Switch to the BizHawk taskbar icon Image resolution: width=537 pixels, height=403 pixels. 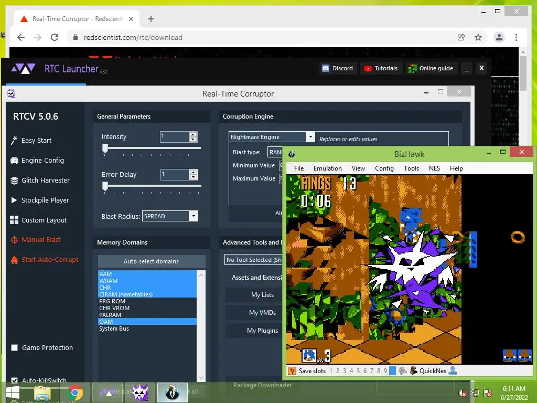tap(172, 393)
